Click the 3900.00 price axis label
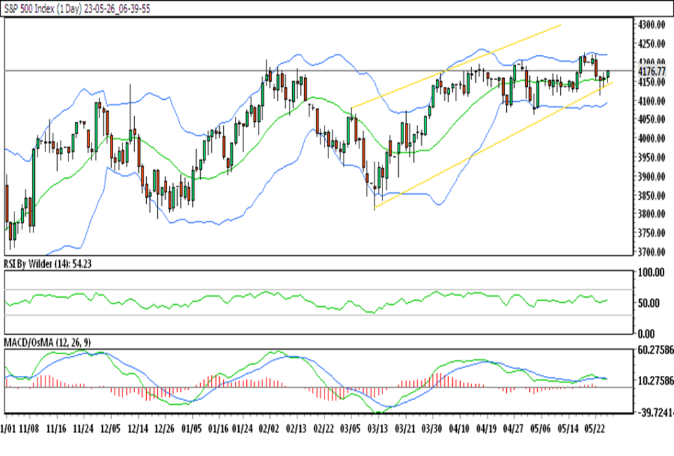Screen dimensions: 674x456 coord(652,176)
